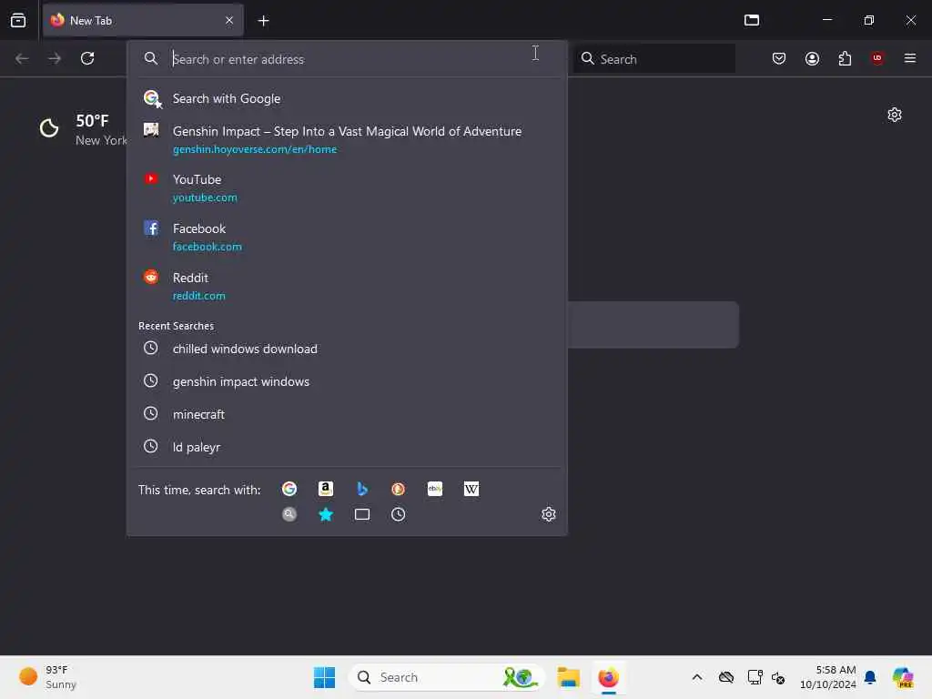Open the YouTube suggestion

pyautogui.click(x=347, y=187)
